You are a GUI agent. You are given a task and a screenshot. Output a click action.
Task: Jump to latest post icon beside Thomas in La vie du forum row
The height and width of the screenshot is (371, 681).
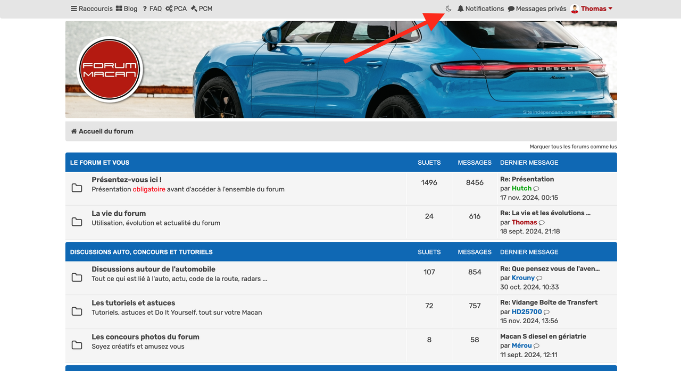[x=542, y=223]
